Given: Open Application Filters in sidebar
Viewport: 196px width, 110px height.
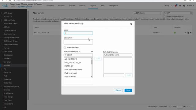Looking at the screenshot, I should (x=10, y=24).
